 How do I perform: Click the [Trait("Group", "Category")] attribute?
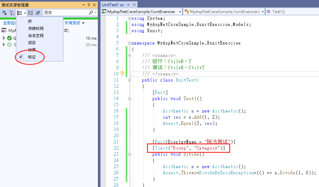(189, 148)
